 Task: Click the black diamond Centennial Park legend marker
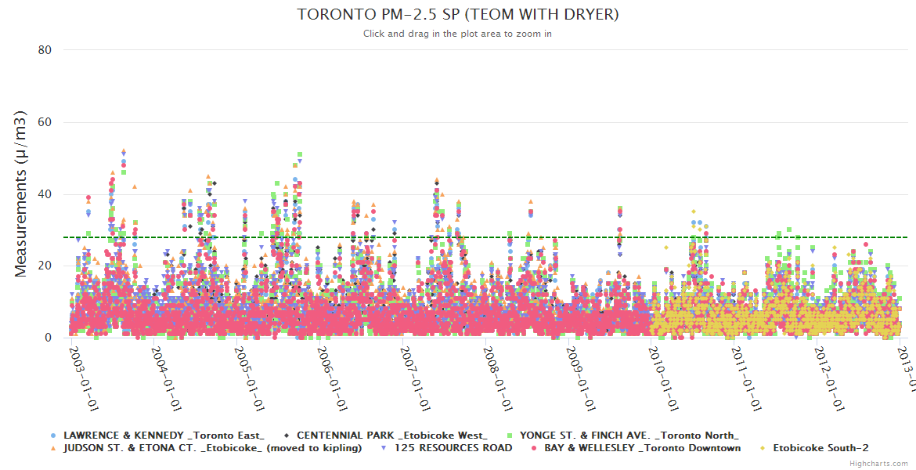pos(287,436)
